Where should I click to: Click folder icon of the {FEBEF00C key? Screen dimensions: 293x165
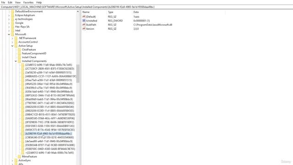pyautogui.click(x=23, y=149)
